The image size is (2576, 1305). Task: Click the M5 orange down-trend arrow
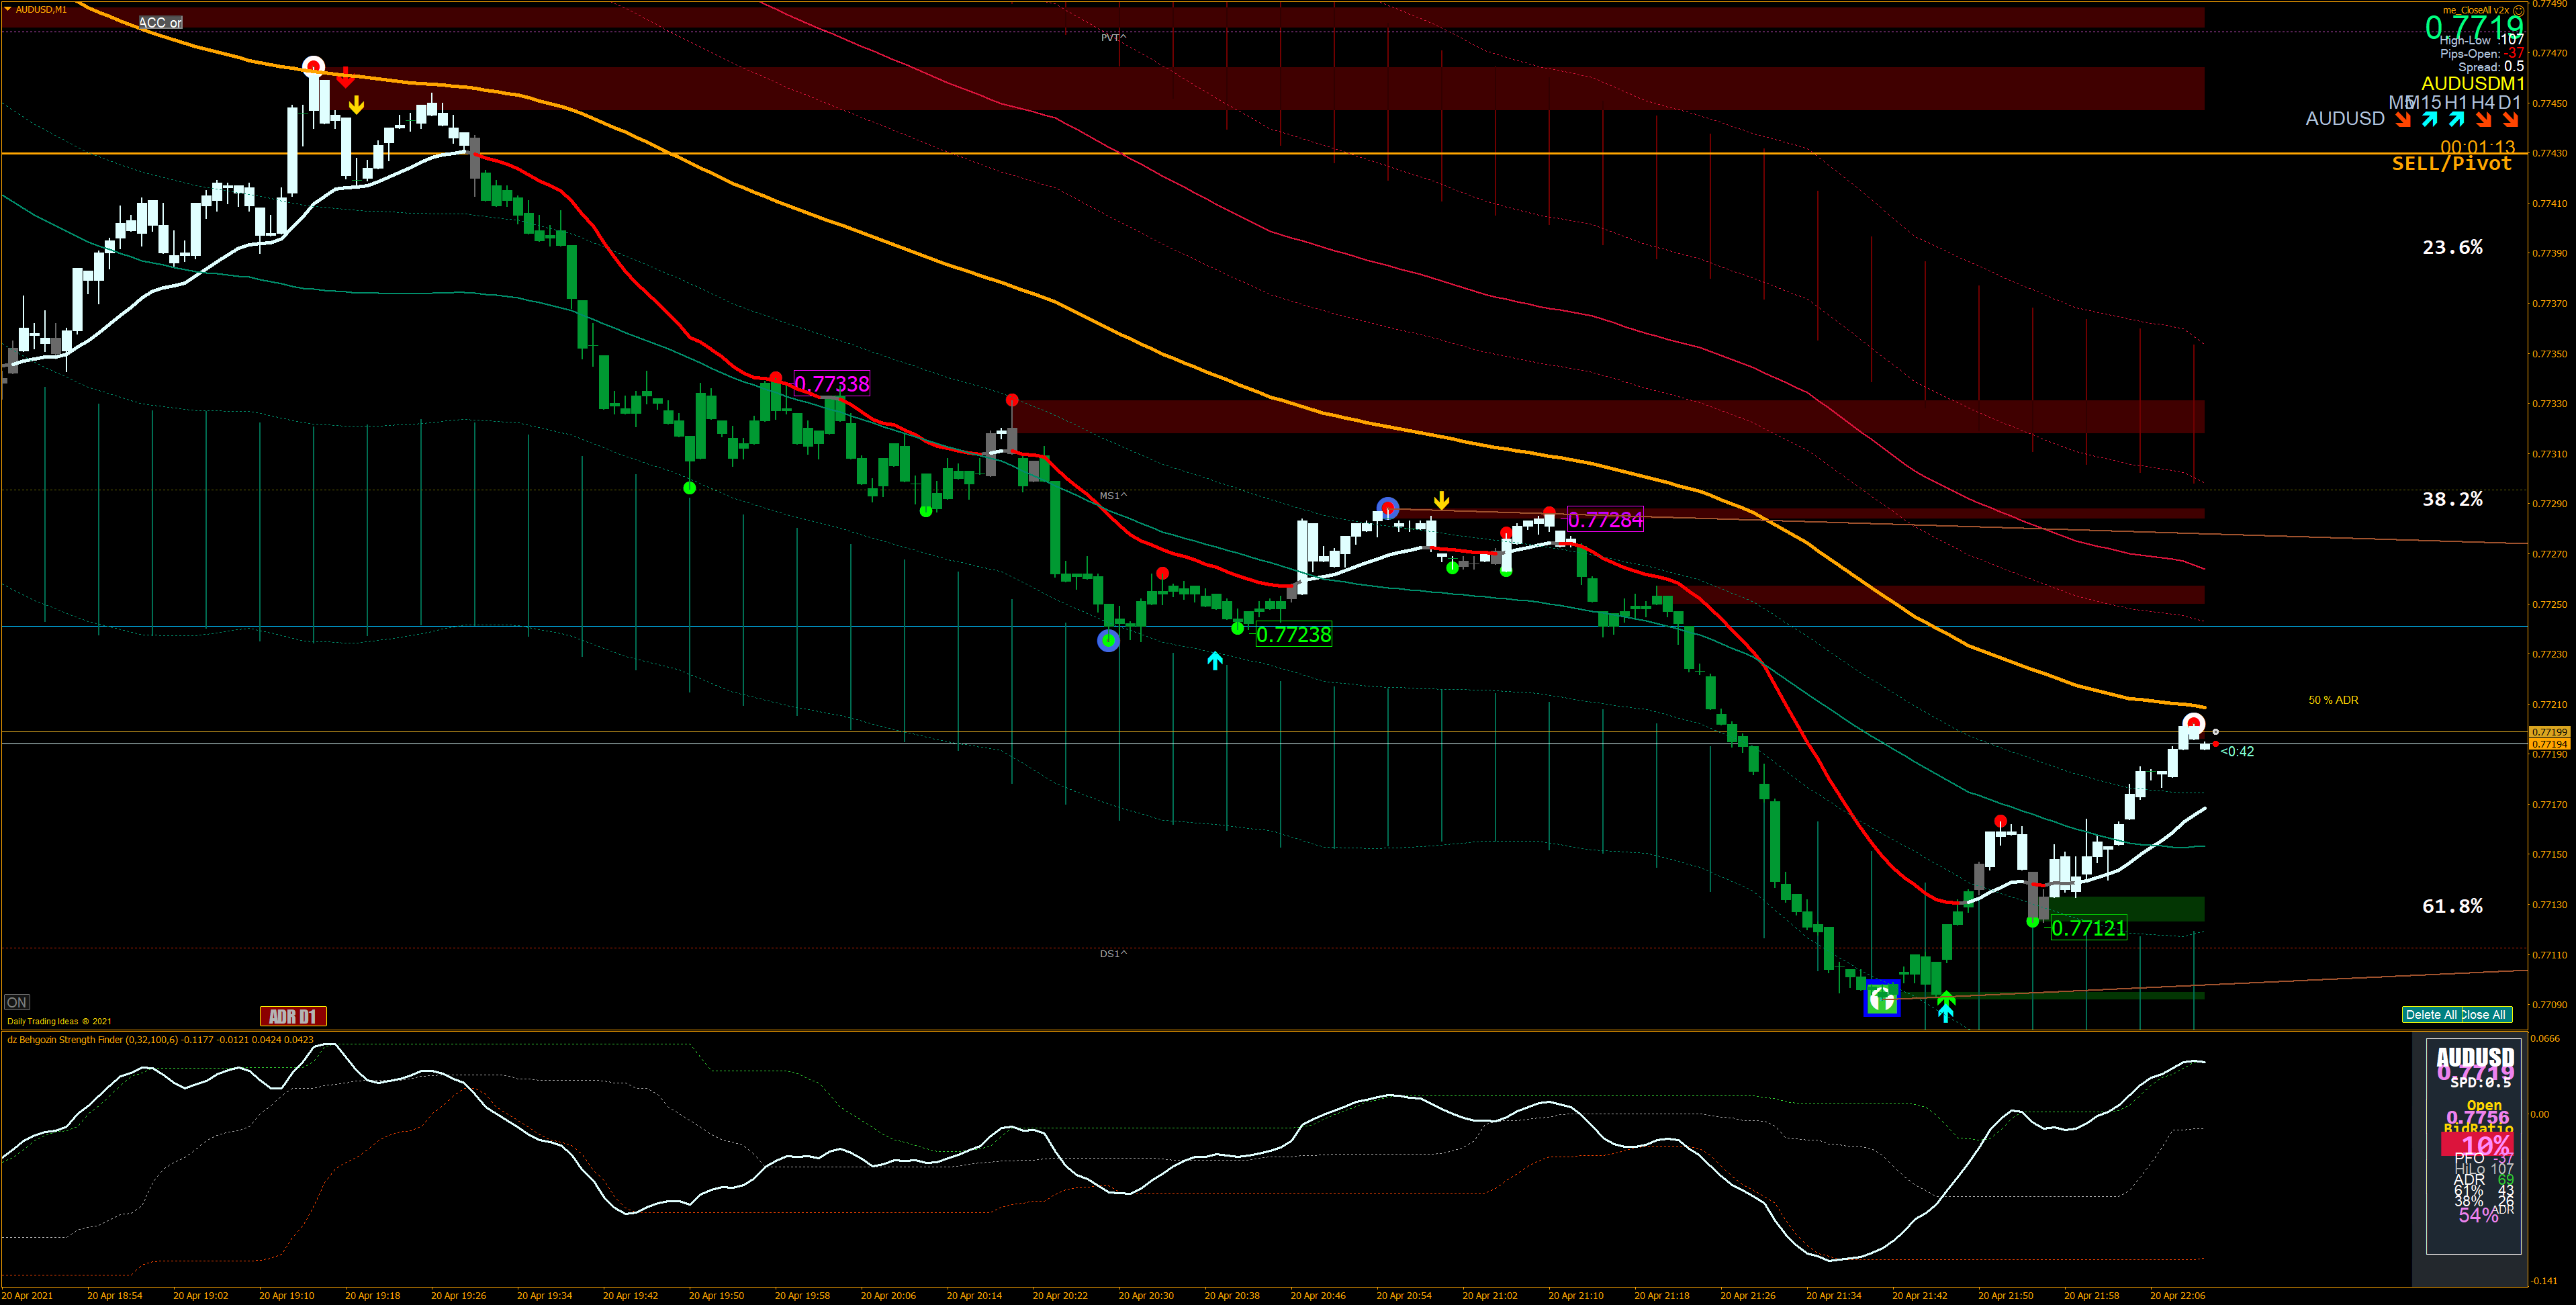point(2403,120)
